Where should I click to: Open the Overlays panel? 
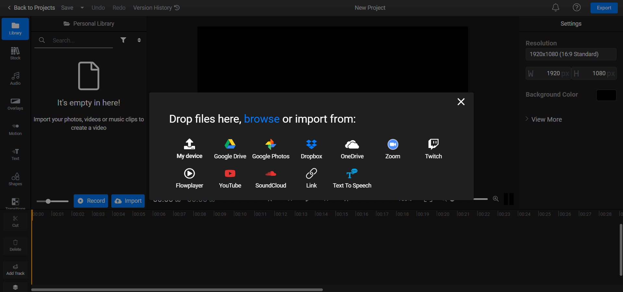(x=15, y=104)
